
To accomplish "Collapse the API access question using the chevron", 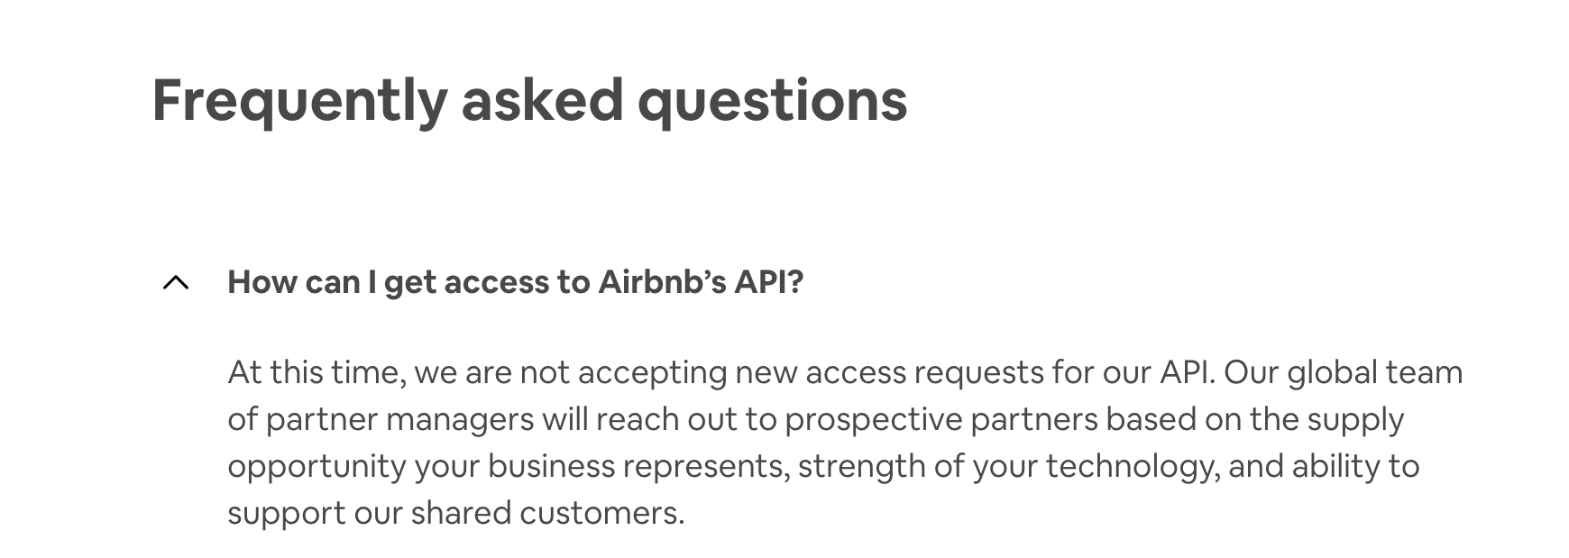I will (x=176, y=283).
